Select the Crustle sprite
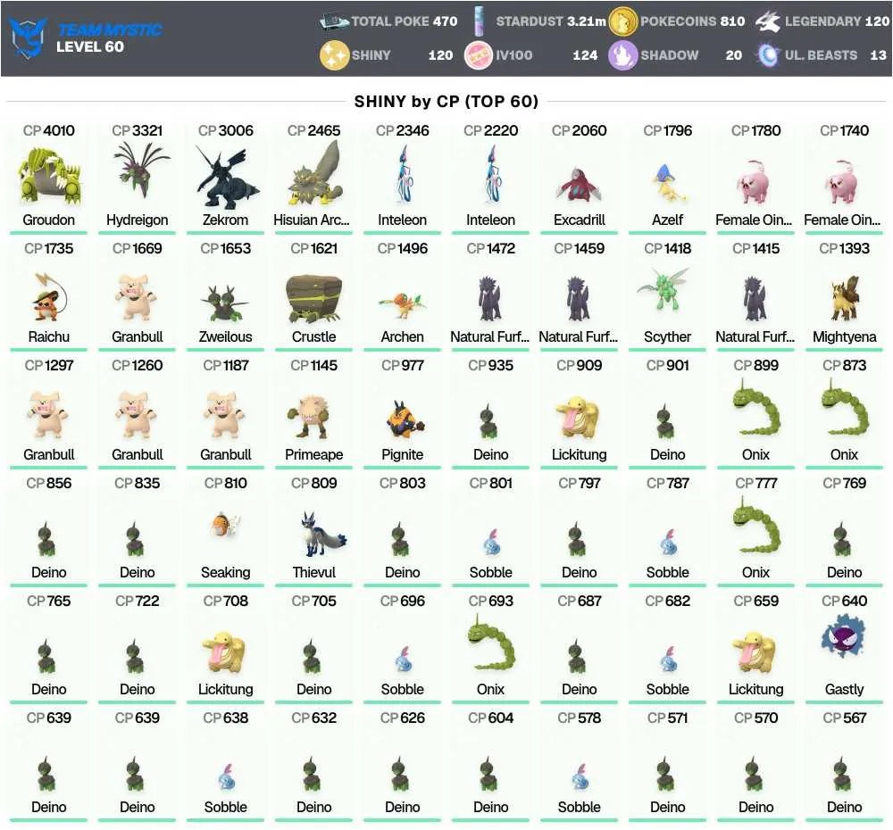Screen dimensions: 893x830 (313, 300)
